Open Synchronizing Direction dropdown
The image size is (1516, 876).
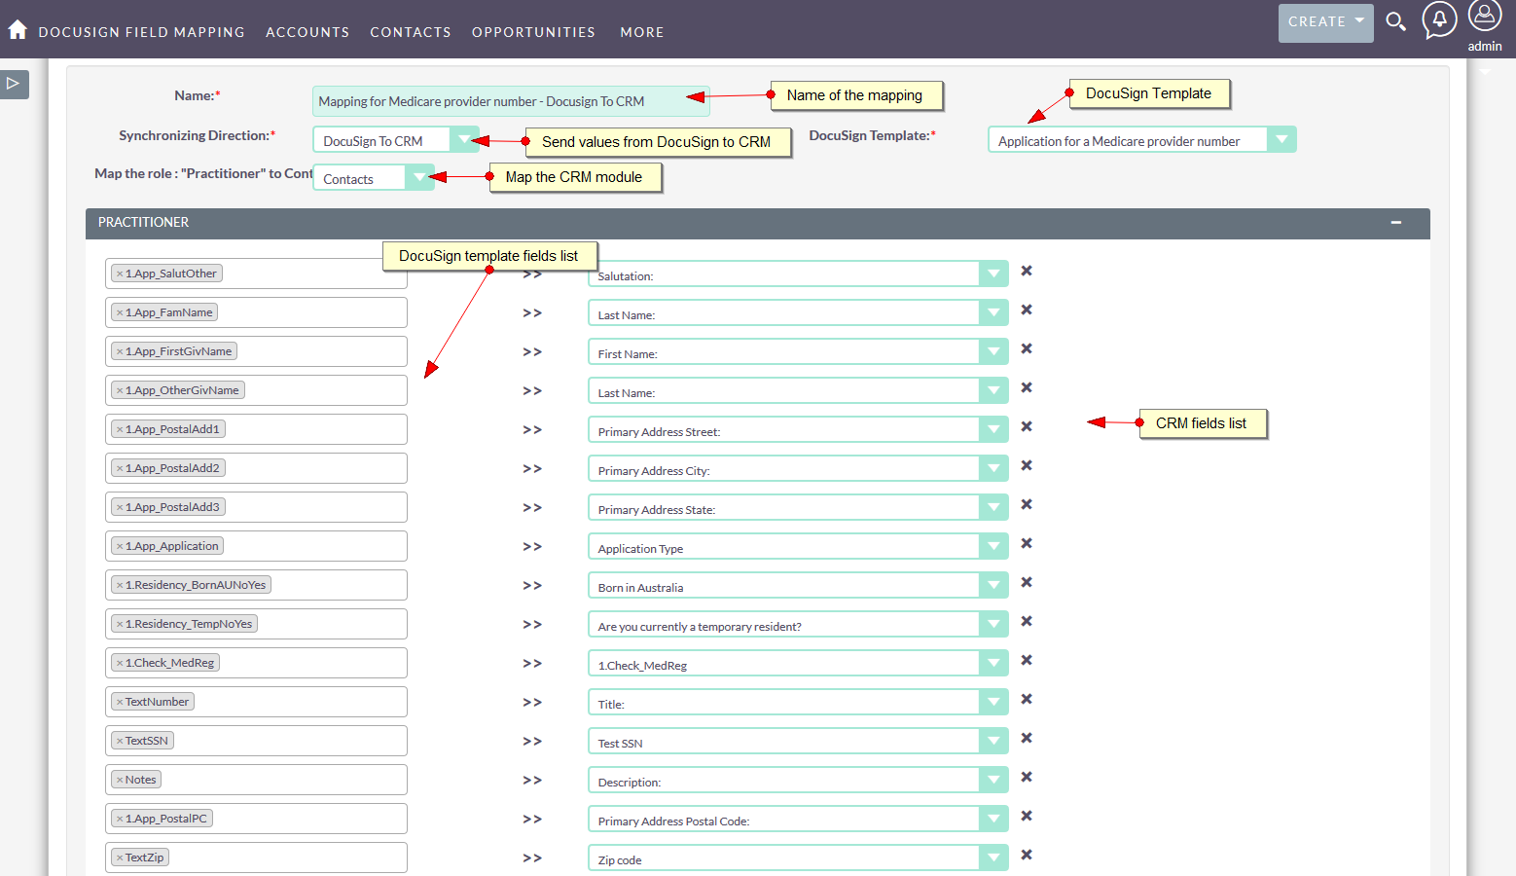pyautogui.click(x=396, y=140)
